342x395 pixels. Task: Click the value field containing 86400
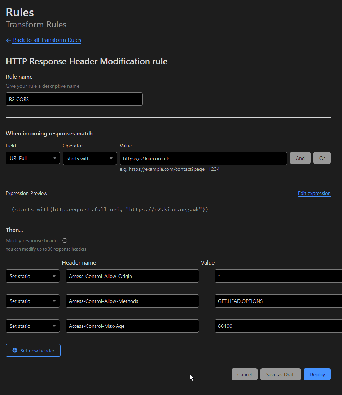[278, 326]
